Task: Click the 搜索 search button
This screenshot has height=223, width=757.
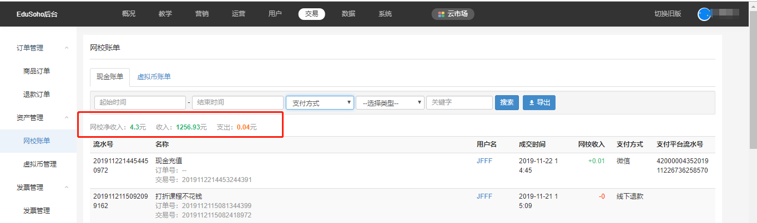Action: 507,102
